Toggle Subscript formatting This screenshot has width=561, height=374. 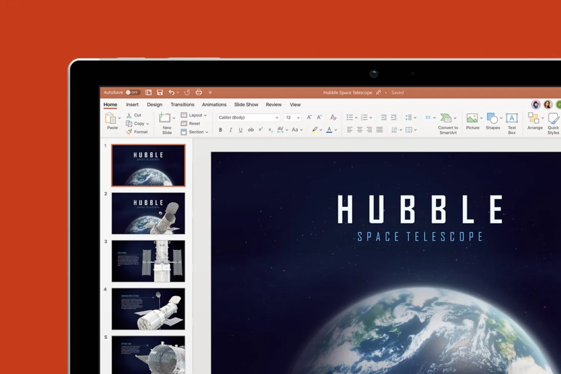click(x=270, y=130)
